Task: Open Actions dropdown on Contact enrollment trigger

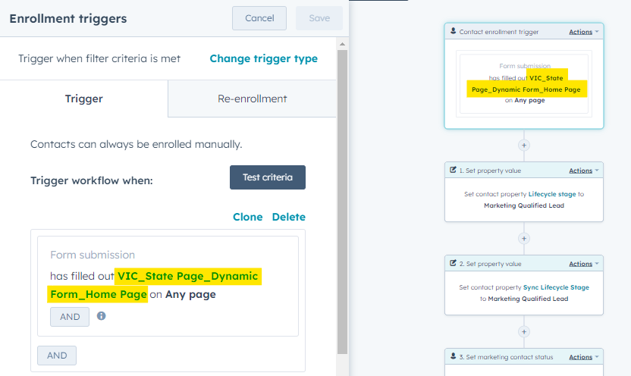Action: (x=583, y=32)
